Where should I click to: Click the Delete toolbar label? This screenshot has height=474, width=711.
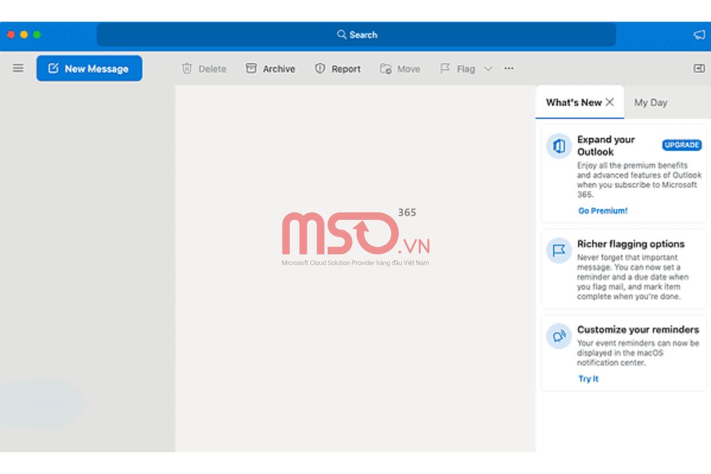click(x=212, y=69)
